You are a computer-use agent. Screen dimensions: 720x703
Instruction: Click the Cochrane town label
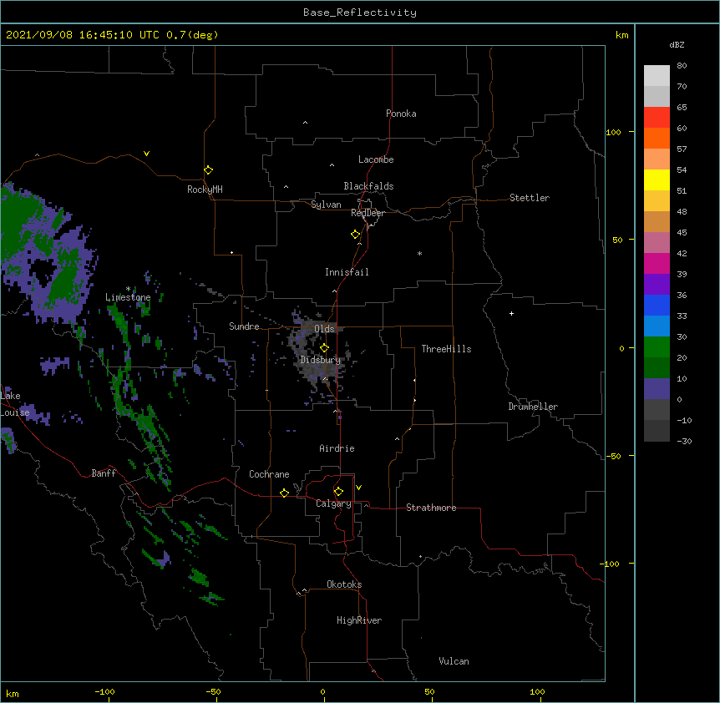(269, 474)
